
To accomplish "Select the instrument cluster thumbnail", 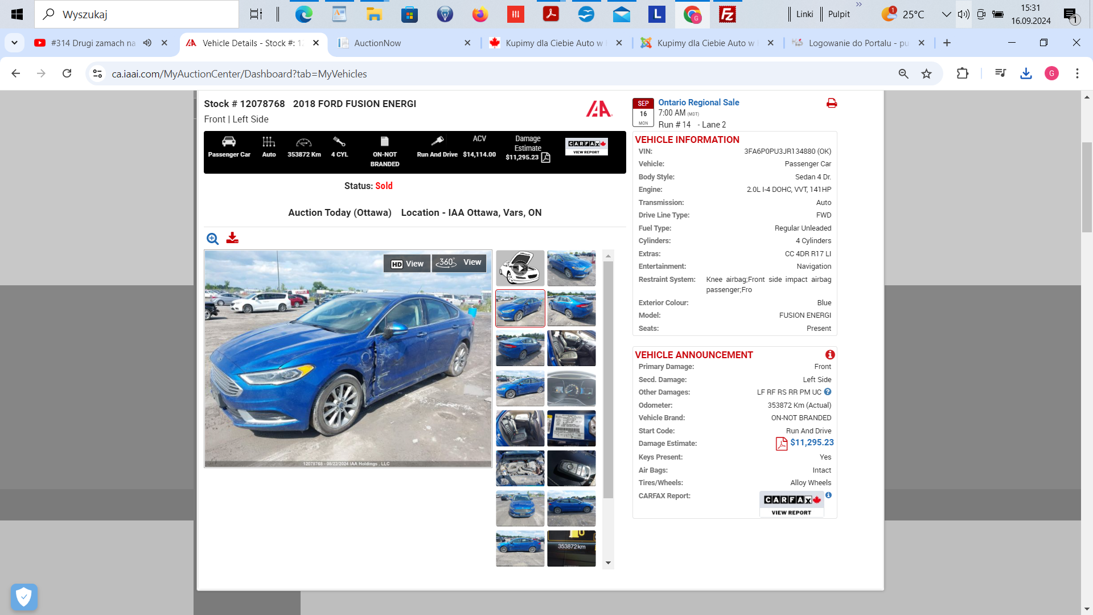I will coord(572,388).
